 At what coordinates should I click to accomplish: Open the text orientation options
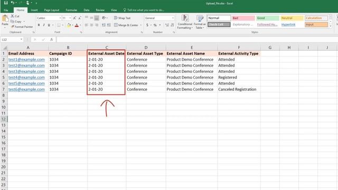tap(104, 18)
